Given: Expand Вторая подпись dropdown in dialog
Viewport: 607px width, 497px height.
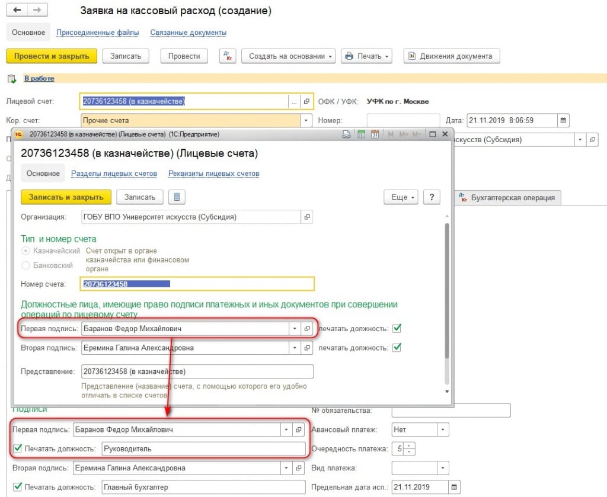Looking at the screenshot, I should click(x=295, y=348).
